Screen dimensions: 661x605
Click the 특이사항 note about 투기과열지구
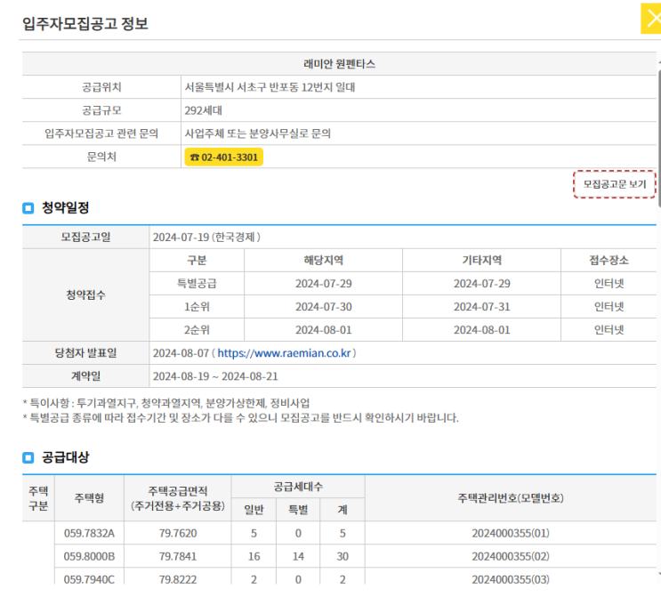pos(166,403)
